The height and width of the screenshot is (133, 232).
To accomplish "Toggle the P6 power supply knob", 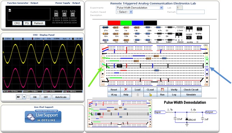I will click(x=56, y=15).
